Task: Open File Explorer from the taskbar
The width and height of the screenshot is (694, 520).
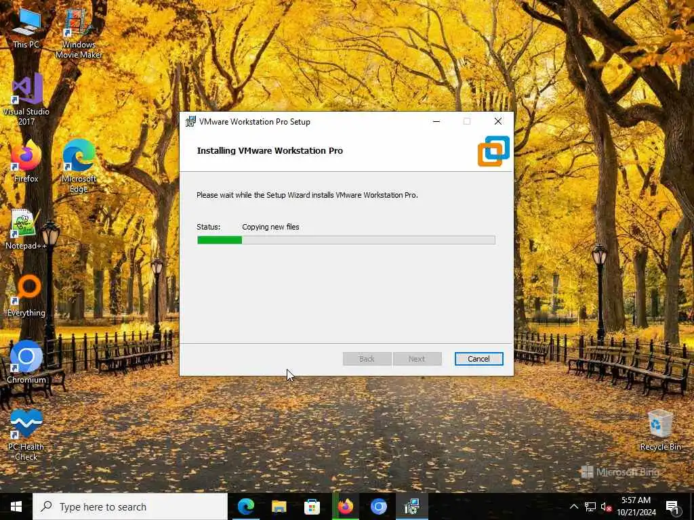Action: pyautogui.click(x=279, y=506)
